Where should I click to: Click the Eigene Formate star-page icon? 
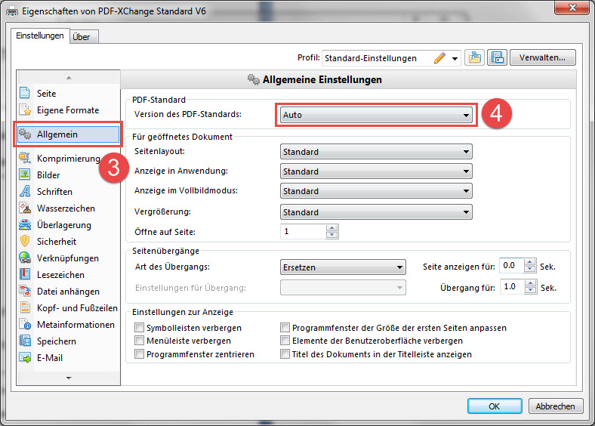click(25, 110)
